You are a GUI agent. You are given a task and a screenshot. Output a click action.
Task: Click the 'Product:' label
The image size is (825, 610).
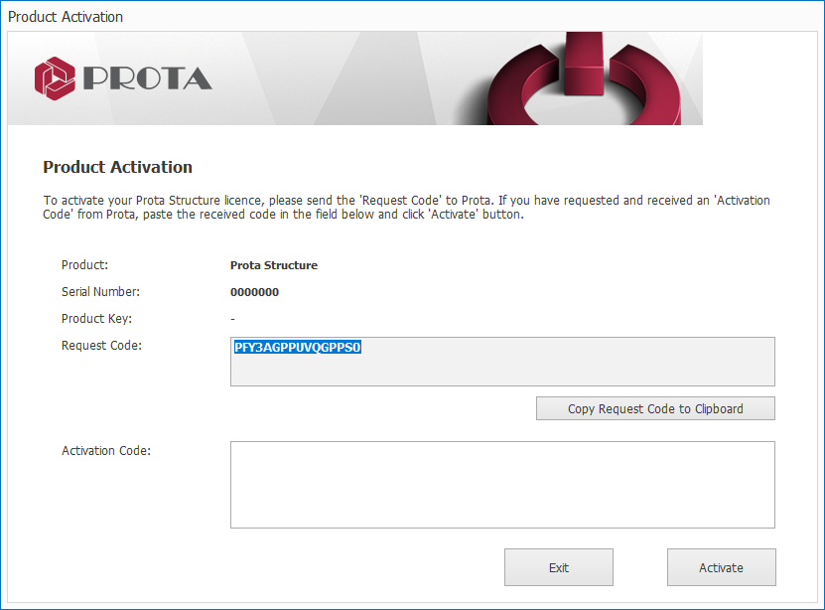tap(84, 264)
